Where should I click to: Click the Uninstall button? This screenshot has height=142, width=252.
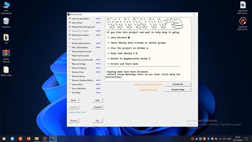[x=97, y=107]
